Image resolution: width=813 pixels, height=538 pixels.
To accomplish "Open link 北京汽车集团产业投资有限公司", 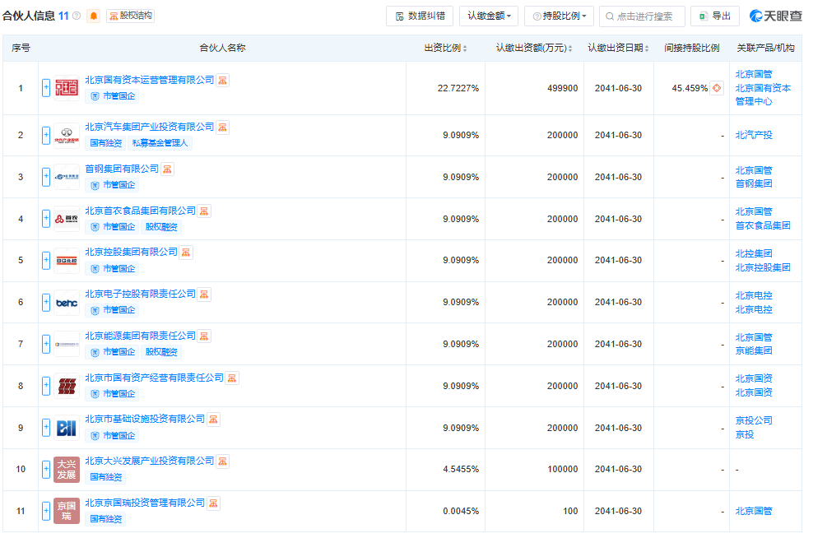I will click(x=149, y=127).
